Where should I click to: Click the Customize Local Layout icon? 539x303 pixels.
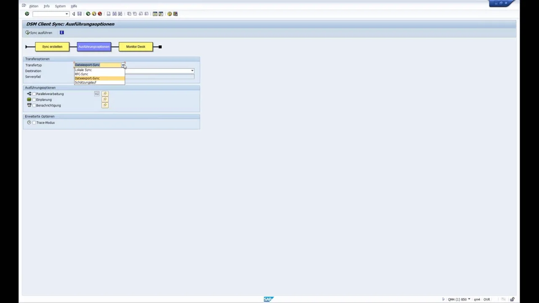click(176, 14)
